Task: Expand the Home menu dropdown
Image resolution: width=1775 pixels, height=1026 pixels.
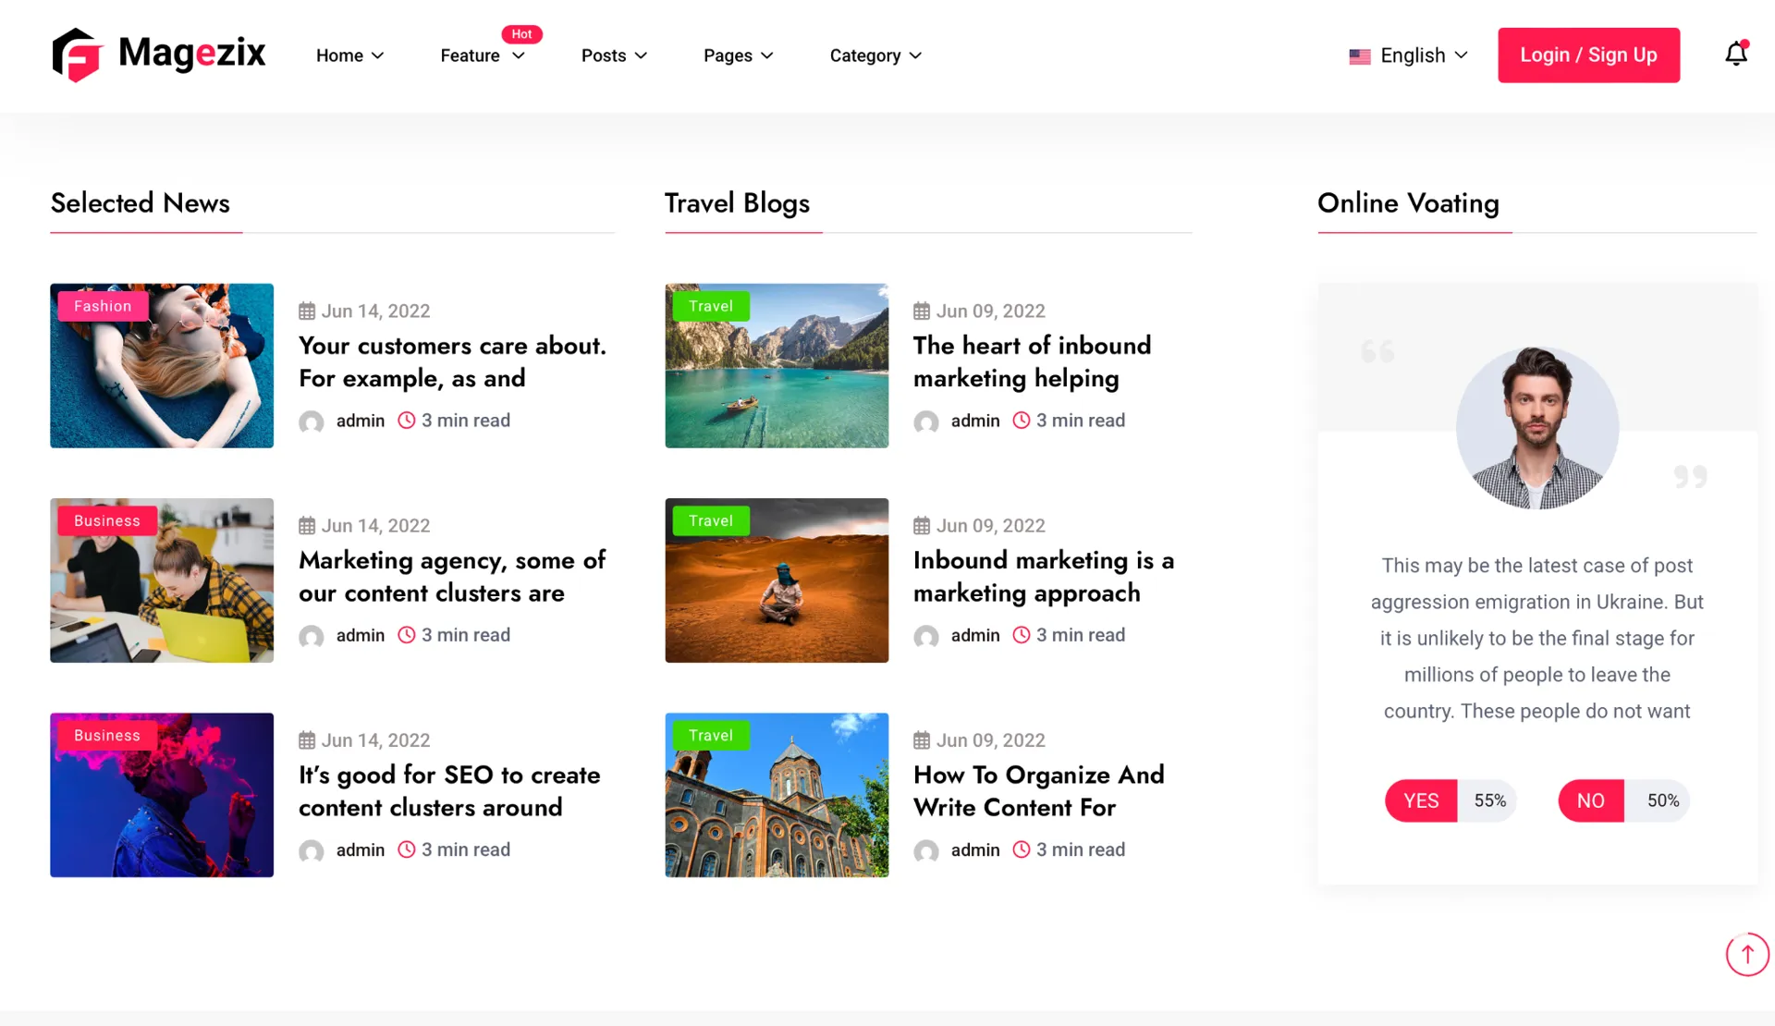Action: point(349,55)
